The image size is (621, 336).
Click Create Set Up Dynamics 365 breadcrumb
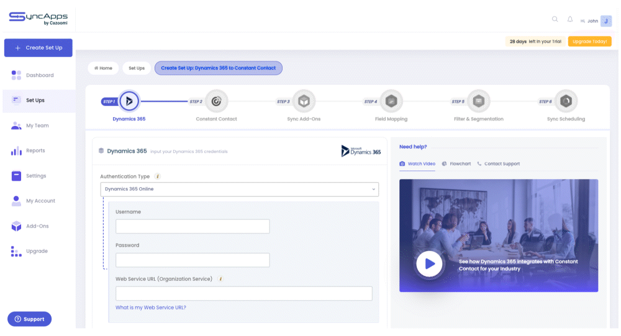point(218,68)
